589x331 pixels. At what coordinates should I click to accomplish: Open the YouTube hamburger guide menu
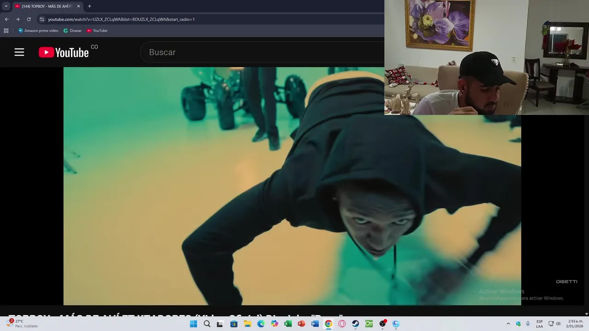pos(19,52)
